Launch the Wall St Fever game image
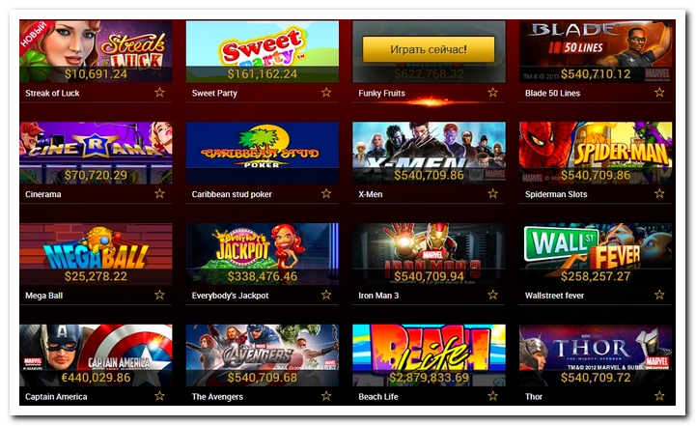The width and height of the screenshot is (696, 426). (x=596, y=254)
